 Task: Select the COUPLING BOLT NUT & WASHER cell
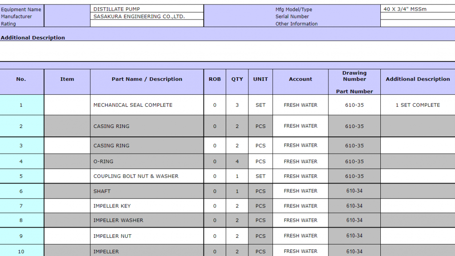tap(147, 176)
